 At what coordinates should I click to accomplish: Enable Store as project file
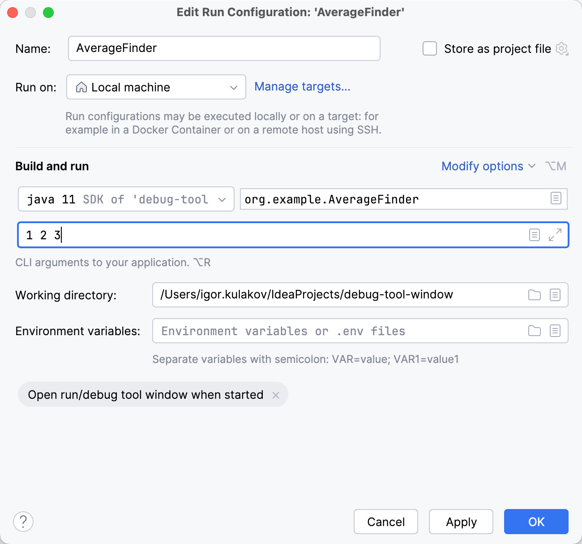pyautogui.click(x=429, y=48)
